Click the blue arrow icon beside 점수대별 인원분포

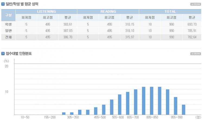point(3,54)
